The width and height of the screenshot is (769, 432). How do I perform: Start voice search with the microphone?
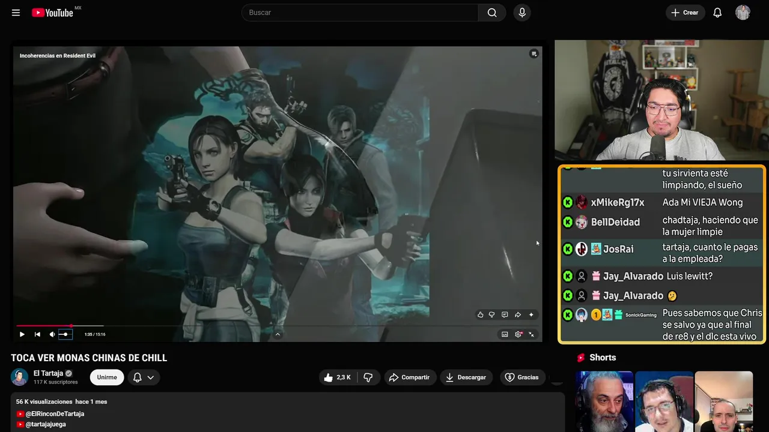(521, 13)
